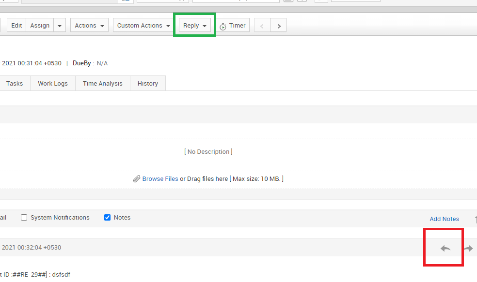Select the Time Analysis tab
477x282 pixels.
point(102,84)
